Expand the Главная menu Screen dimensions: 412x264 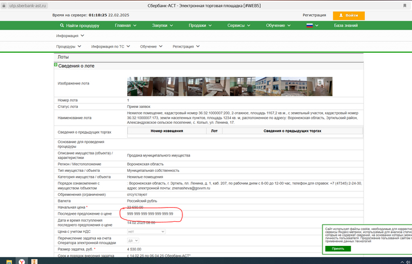coord(125,25)
